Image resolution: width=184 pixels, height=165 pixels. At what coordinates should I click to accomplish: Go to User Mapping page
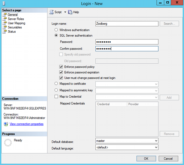click(17, 23)
